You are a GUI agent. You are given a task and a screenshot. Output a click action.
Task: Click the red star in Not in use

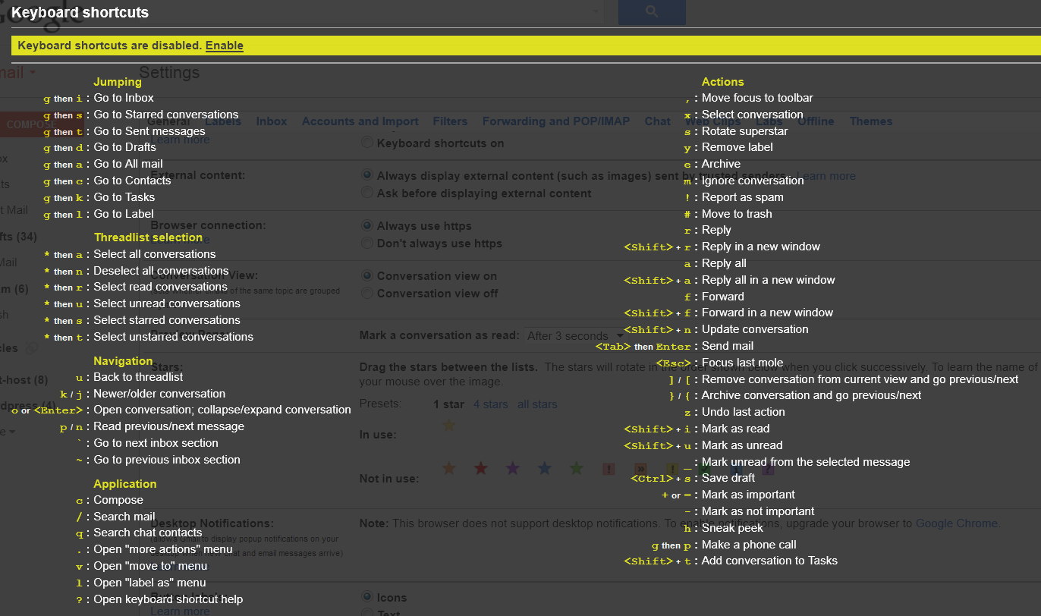point(480,469)
